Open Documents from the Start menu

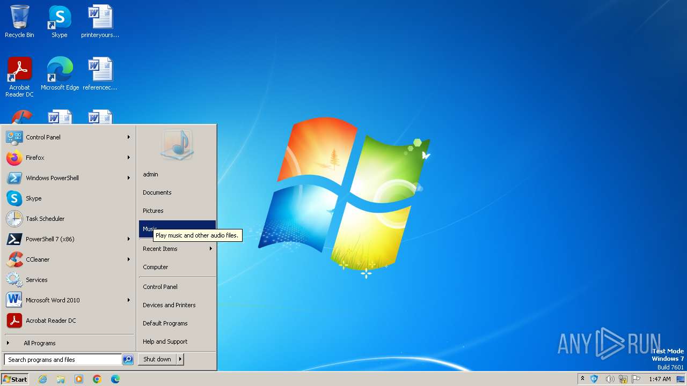[x=177, y=192]
